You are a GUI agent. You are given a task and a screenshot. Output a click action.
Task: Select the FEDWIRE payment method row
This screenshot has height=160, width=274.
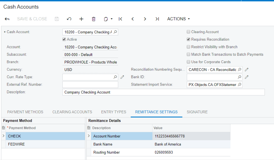(45, 144)
